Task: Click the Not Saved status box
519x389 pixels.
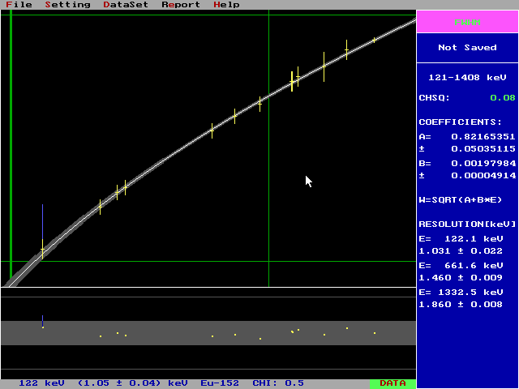Action: pyautogui.click(x=467, y=48)
